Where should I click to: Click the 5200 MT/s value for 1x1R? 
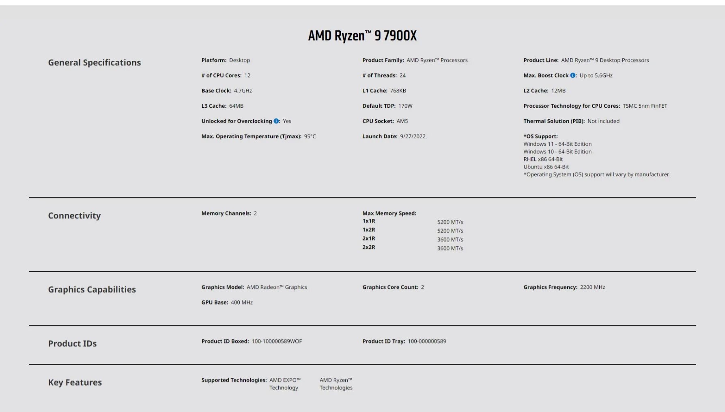450,222
